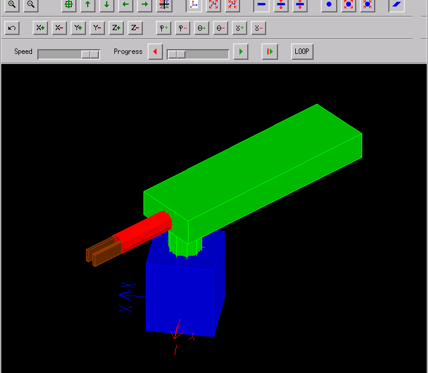Viewport: 428px width, 373px height.
Task: Rotate view with theta plus button
Action: coord(202,28)
